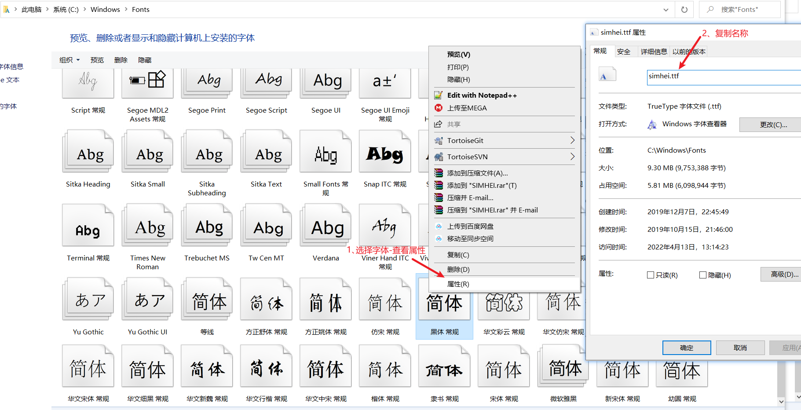The height and width of the screenshot is (410, 801).
Task: Select the Verdana font icon
Action: pos(326,225)
